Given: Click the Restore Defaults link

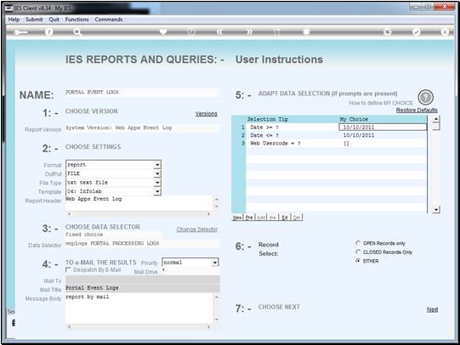Looking at the screenshot, I should 417,110.
